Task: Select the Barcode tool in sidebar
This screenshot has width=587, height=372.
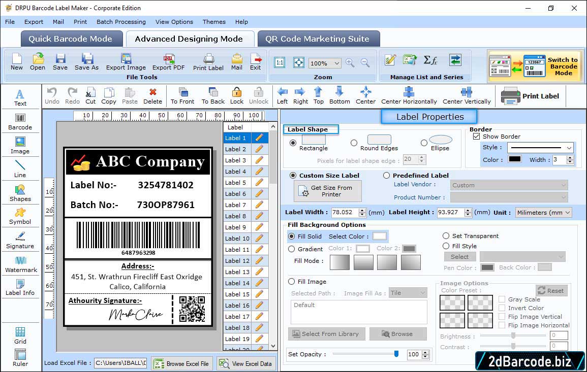Action: tap(20, 121)
